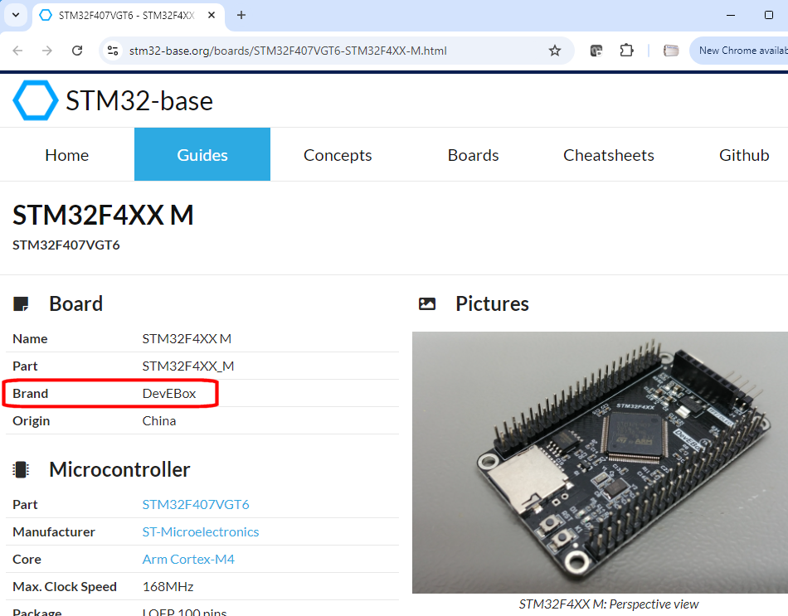This screenshot has width=788, height=616.
Task: Open the Boards menu item
Action: [x=473, y=155]
